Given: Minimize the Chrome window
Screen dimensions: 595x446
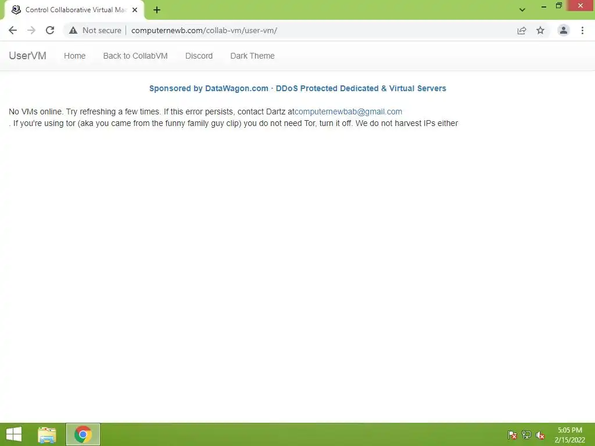Looking at the screenshot, I should (544, 6).
